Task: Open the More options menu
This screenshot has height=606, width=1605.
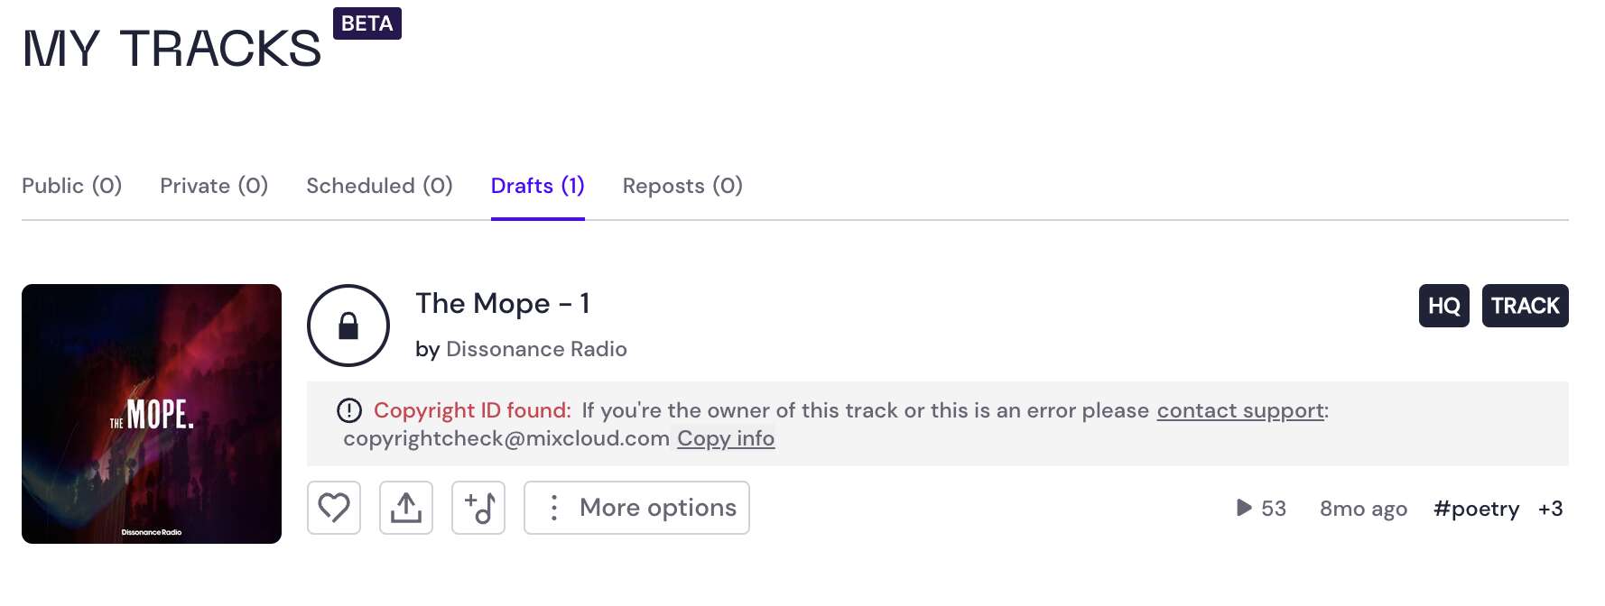Action: (636, 508)
